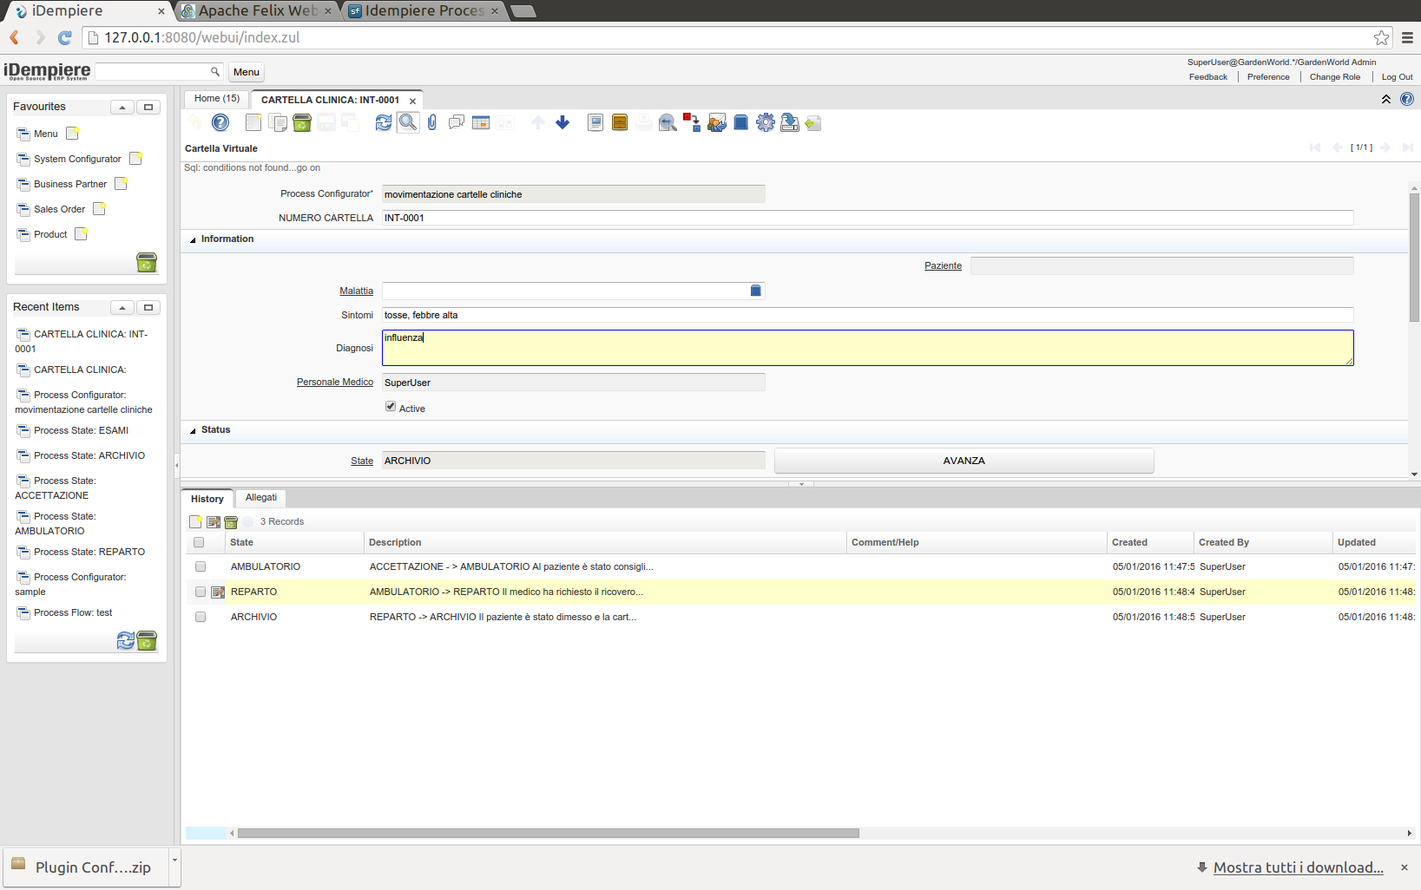The width and height of the screenshot is (1421, 890).
Task: Maximize the Recent Items panel
Action: pos(148,308)
